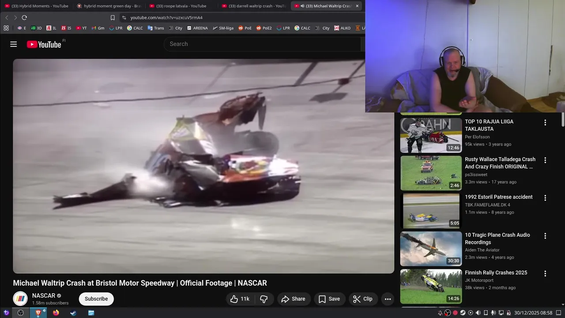The width and height of the screenshot is (565, 318).
Task: Open OBS Studio from the taskbar
Action: [x=20, y=313]
